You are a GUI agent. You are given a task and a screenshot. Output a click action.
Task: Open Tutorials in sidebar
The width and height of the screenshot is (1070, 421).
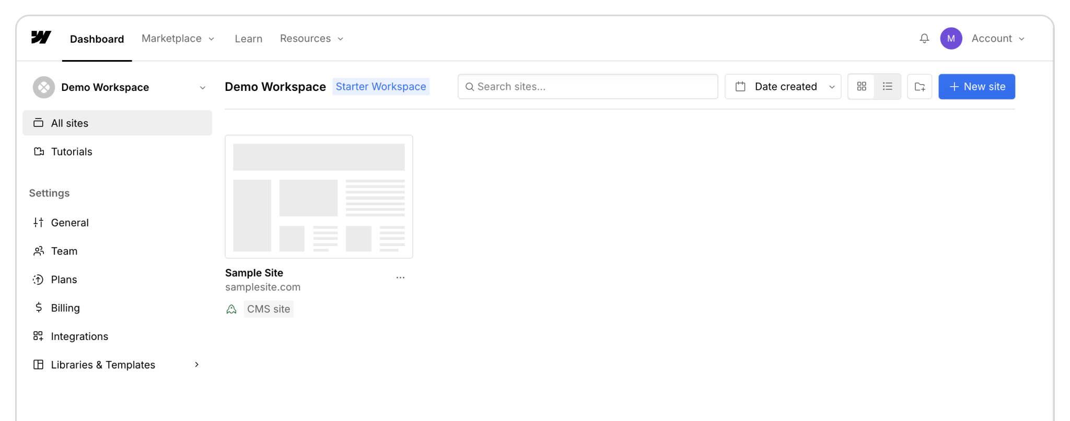pos(118,151)
